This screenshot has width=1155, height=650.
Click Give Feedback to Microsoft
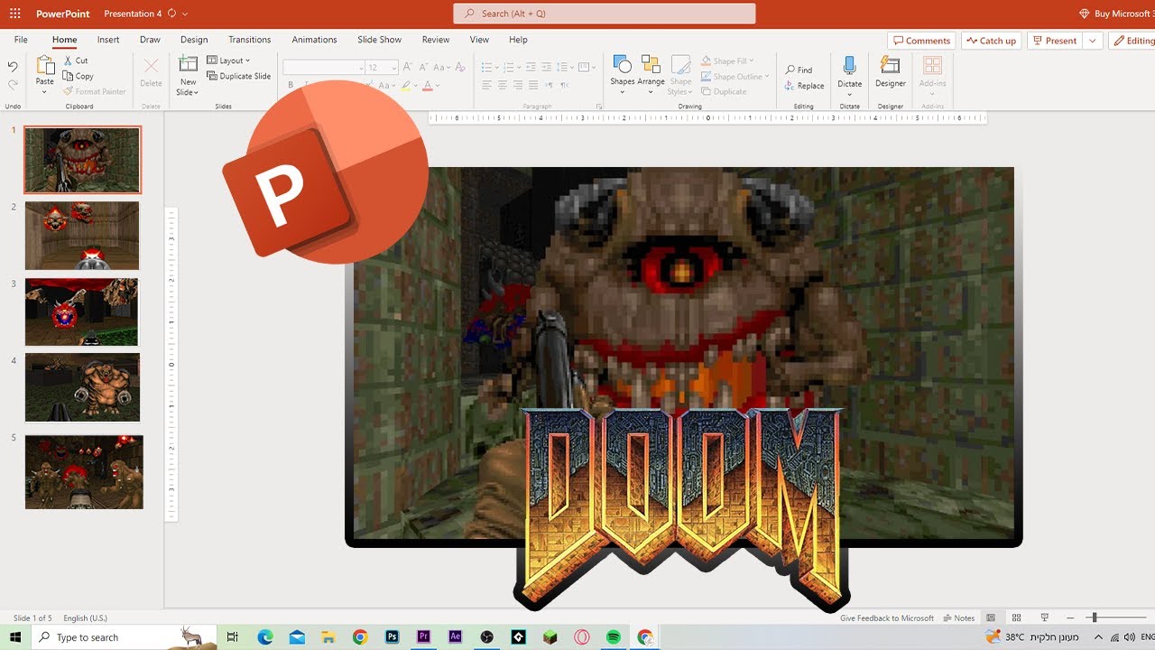click(887, 618)
